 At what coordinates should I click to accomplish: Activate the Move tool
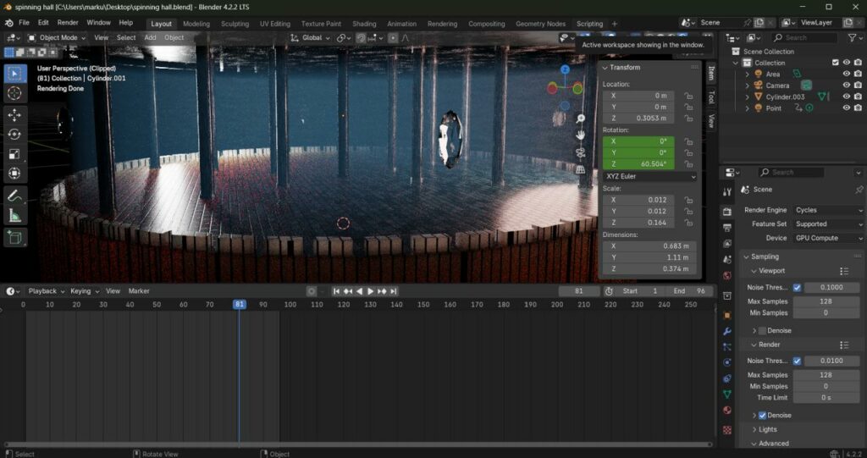point(15,114)
